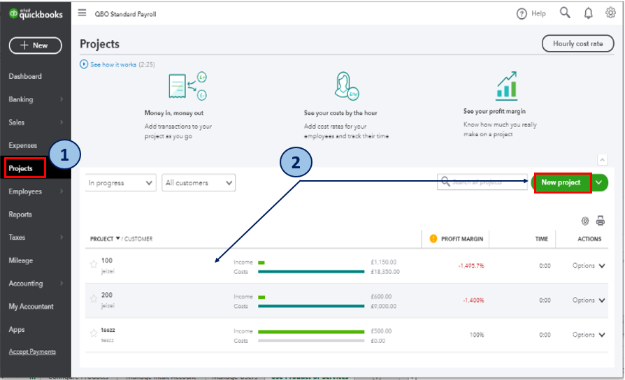Click the green New project button

point(561,183)
